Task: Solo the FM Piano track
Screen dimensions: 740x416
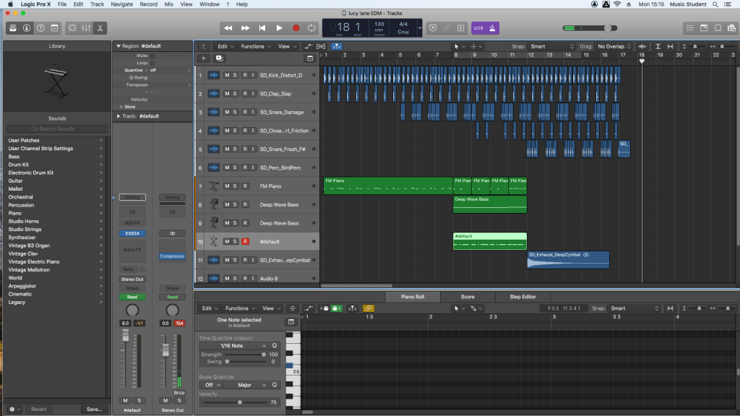Action: point(236,186)
